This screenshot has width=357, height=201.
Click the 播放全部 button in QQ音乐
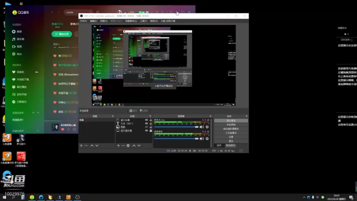pyautogui.click(x=62, y=34)
